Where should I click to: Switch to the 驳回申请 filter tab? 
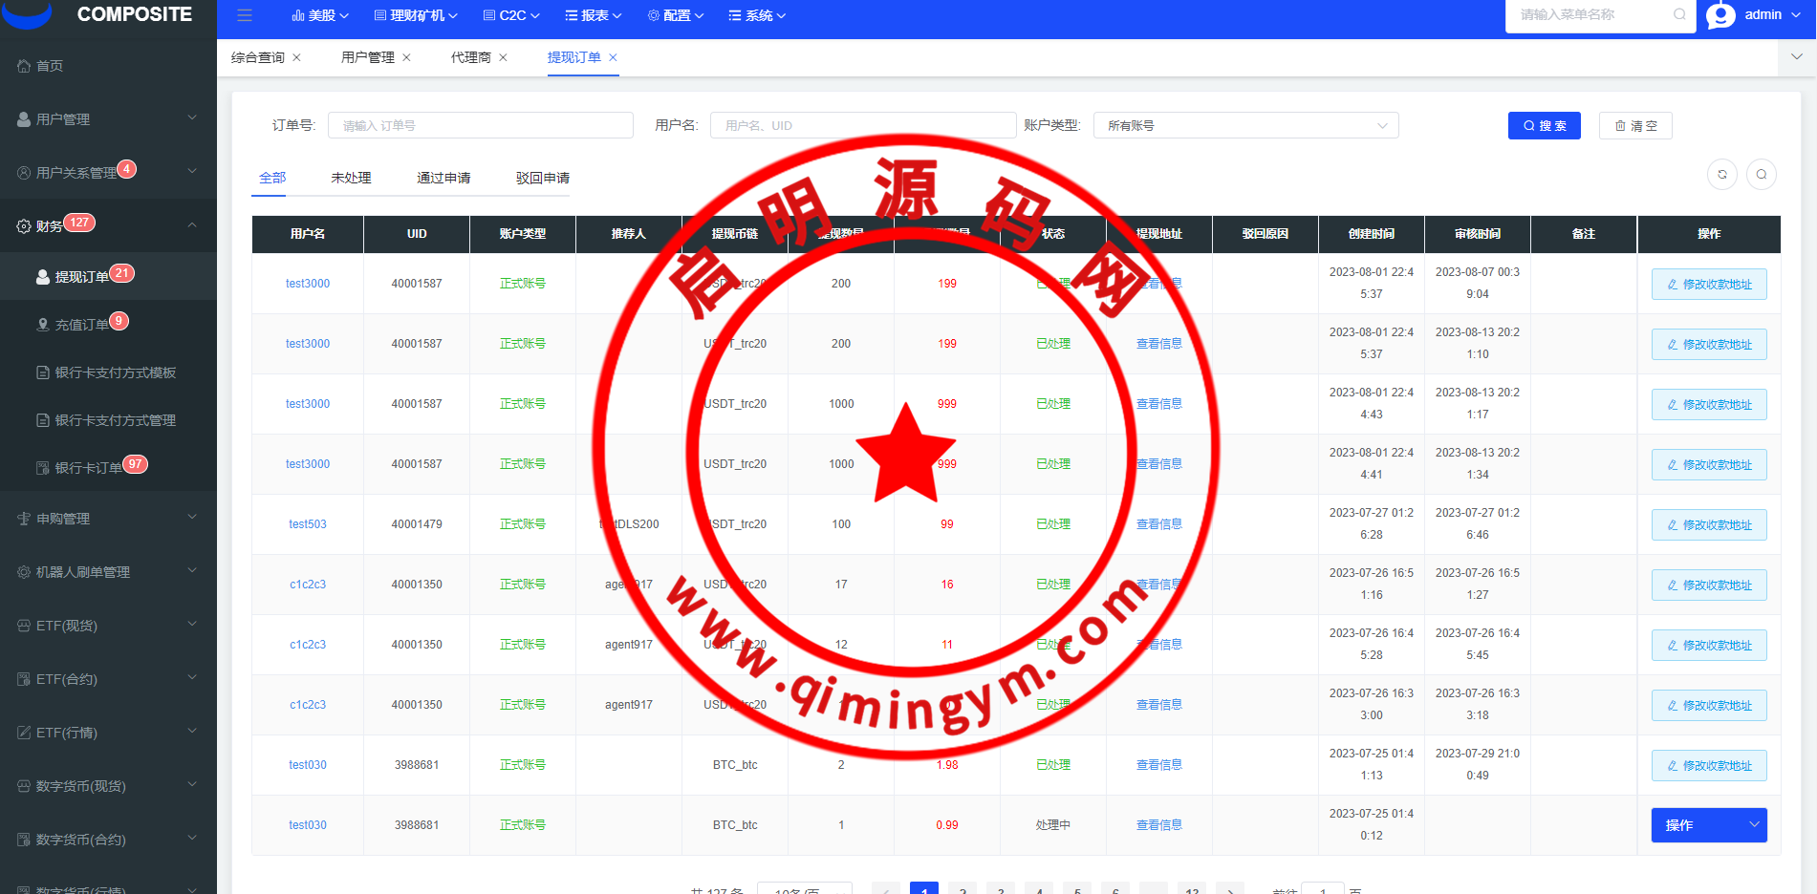[542, 178]
